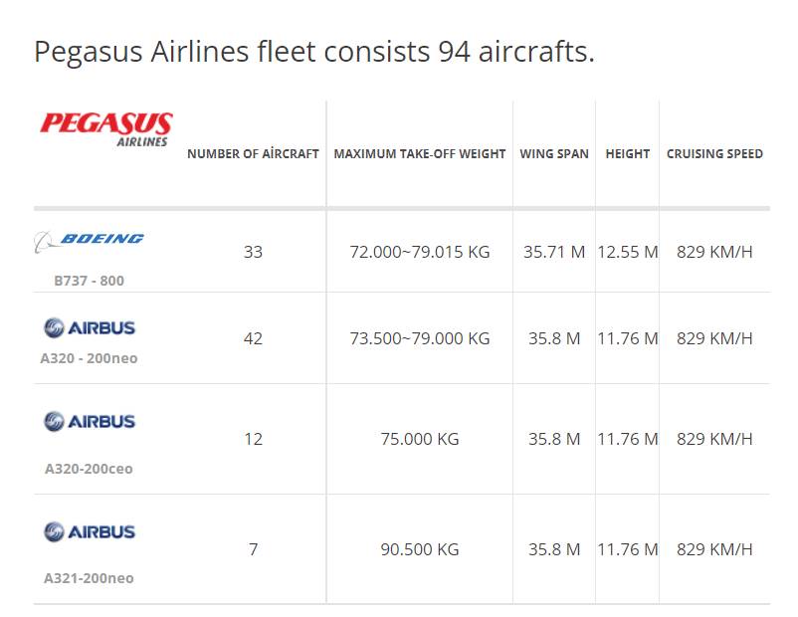Click the Airbus logo above A320-200ceo
The image size is (798, 617).
click(x=90, y=422)
